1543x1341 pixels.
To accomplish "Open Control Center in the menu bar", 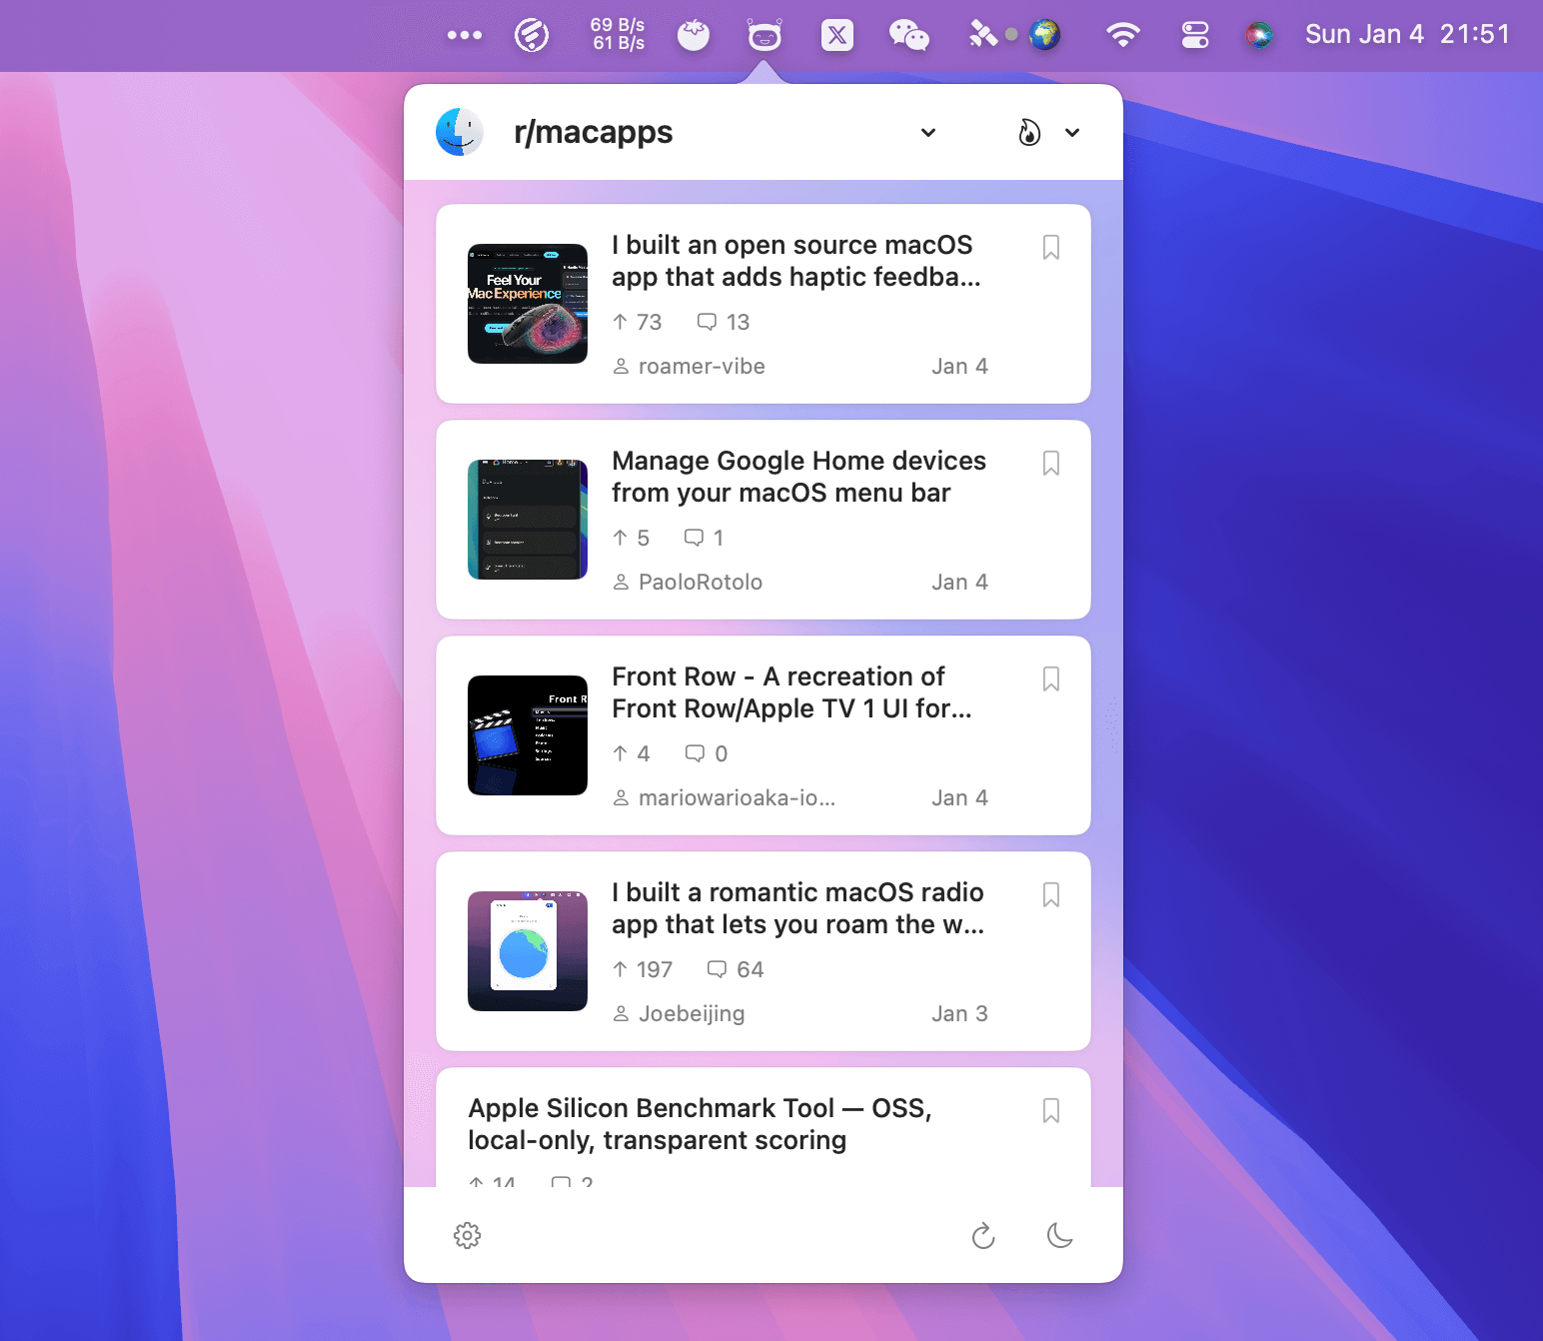I will click(x=1195, y=36).
